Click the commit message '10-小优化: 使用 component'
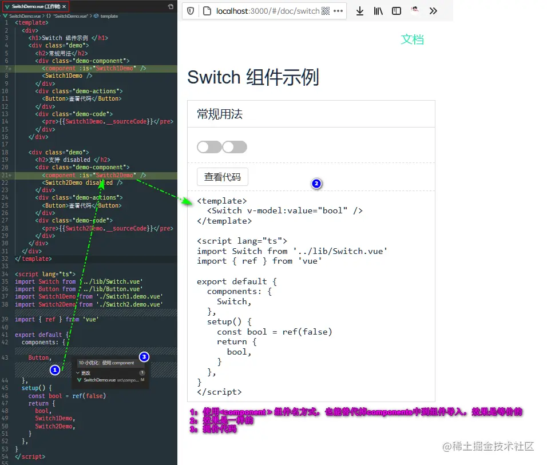Viewport: 547px width, 465px height. click(x=106, y=363)
